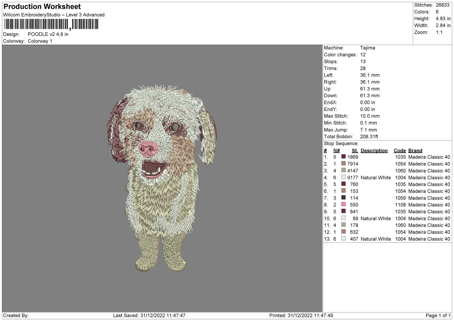The width and height of the screenshot is (454, 321).
Task: Click the 'Colorway 1' value
Action: [40, 41]
